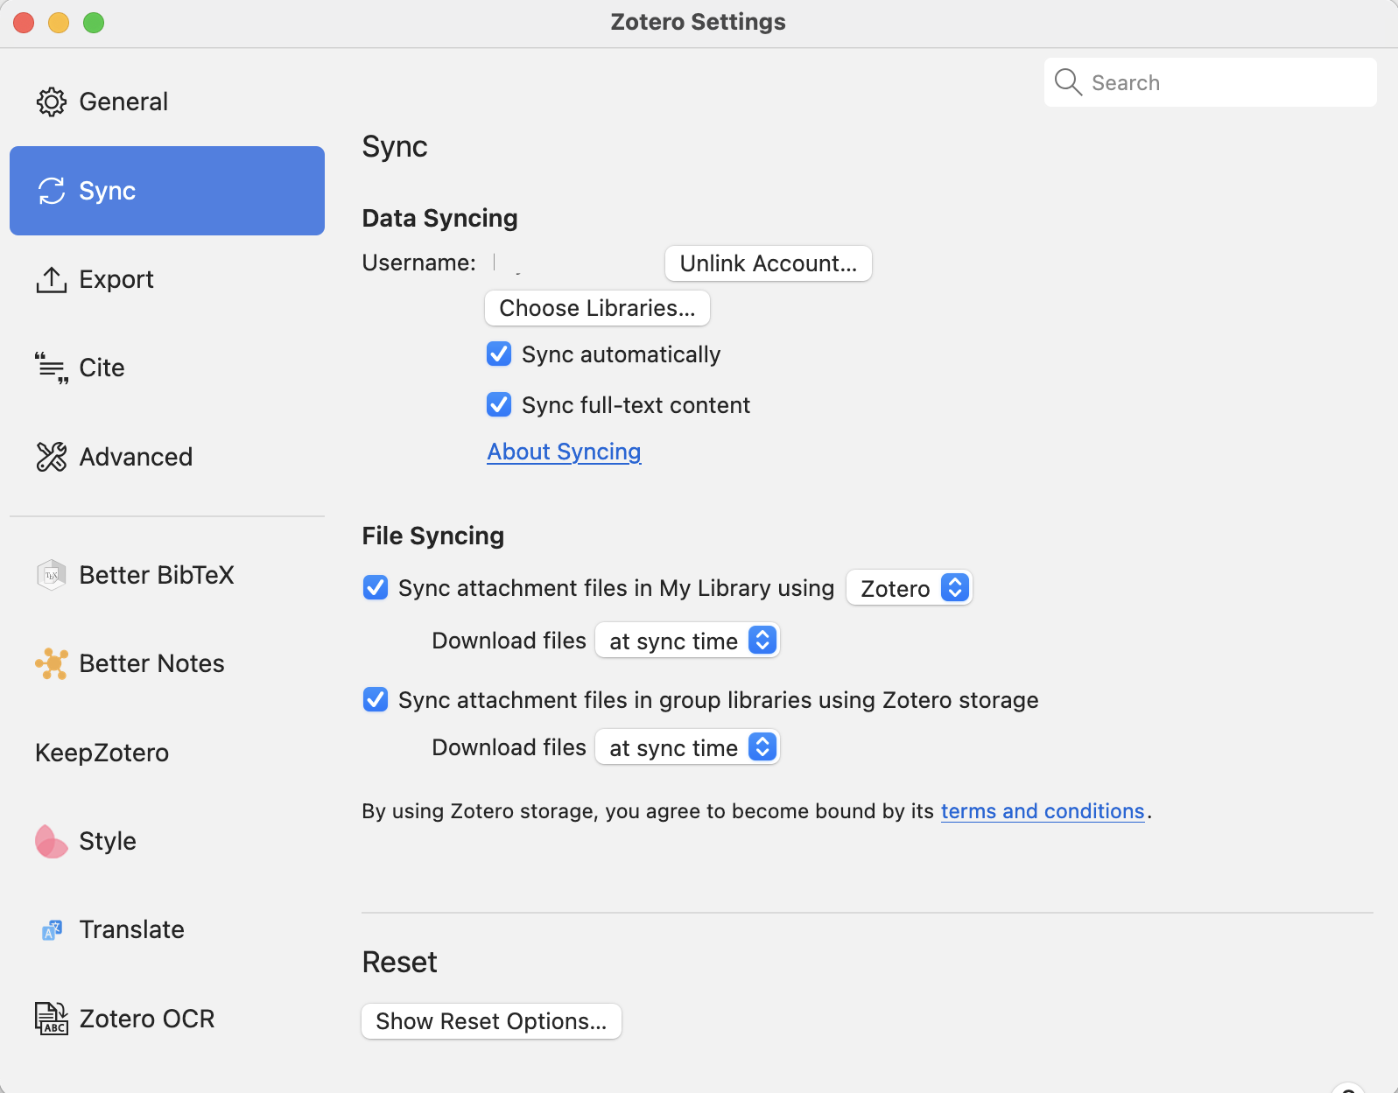Focus the Search settings field
The height and width of the screenshot is (1093, 1398).
[x=1211, y=82]
